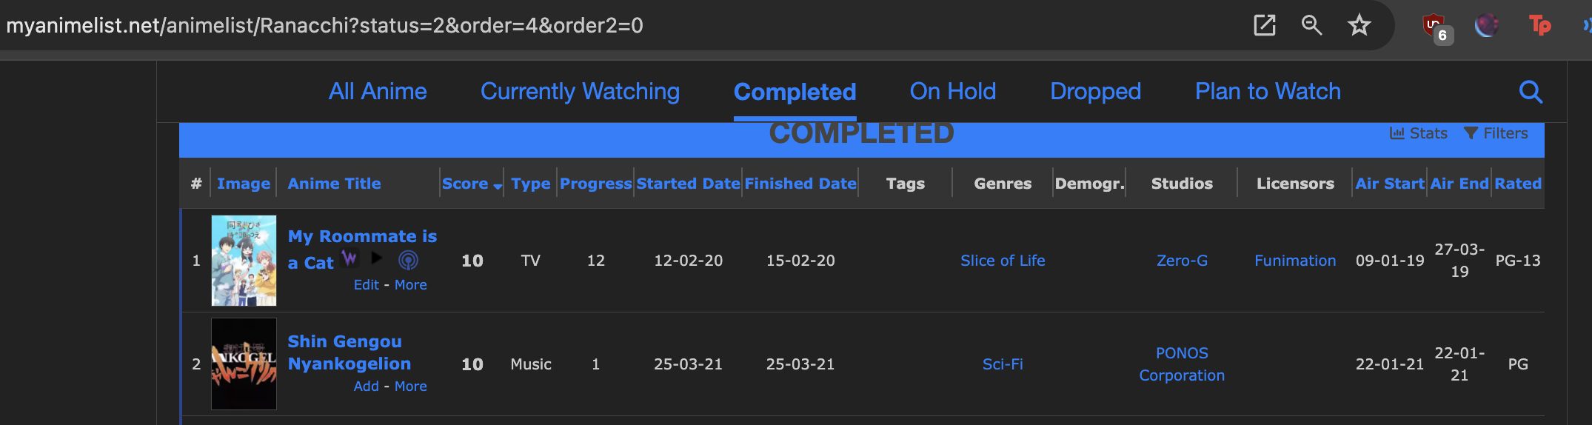Click the red Tp extension icon

pos(1539,26)
